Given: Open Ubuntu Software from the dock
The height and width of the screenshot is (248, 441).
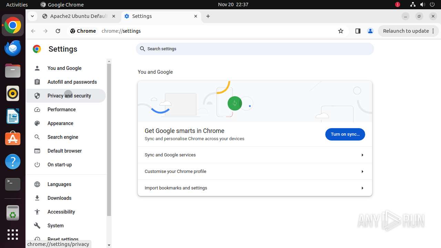Looking at the screenshot, I should pyautogui.click(x=13, y=139).
